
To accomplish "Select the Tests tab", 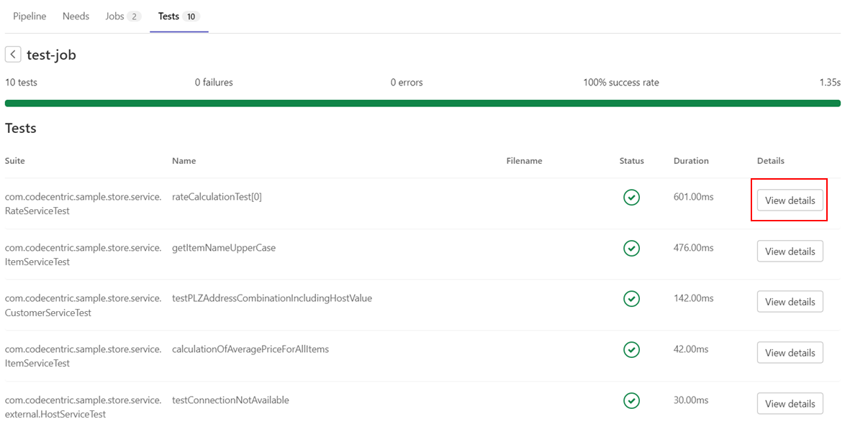I will pyautogui.click(x=169, y=15).
